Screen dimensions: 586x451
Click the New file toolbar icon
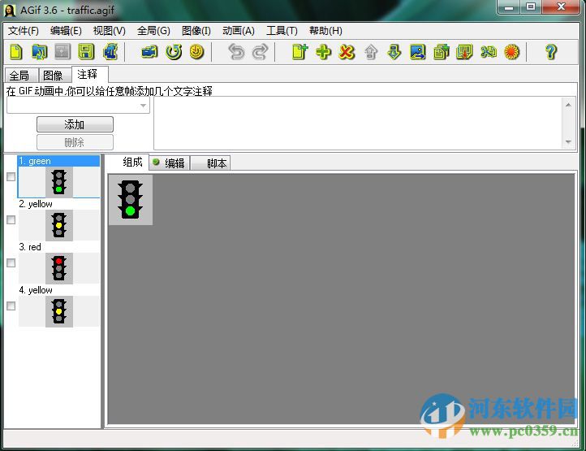15,52
